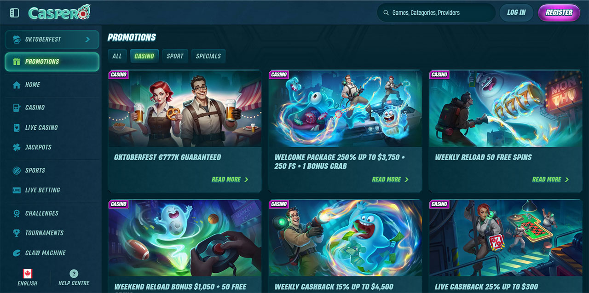Click the slot machine icon beside Casino

[x=17, y=108]
